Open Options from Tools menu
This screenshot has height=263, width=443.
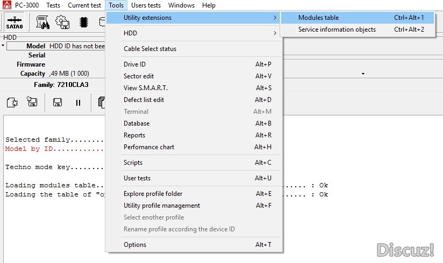pos(194,245)
